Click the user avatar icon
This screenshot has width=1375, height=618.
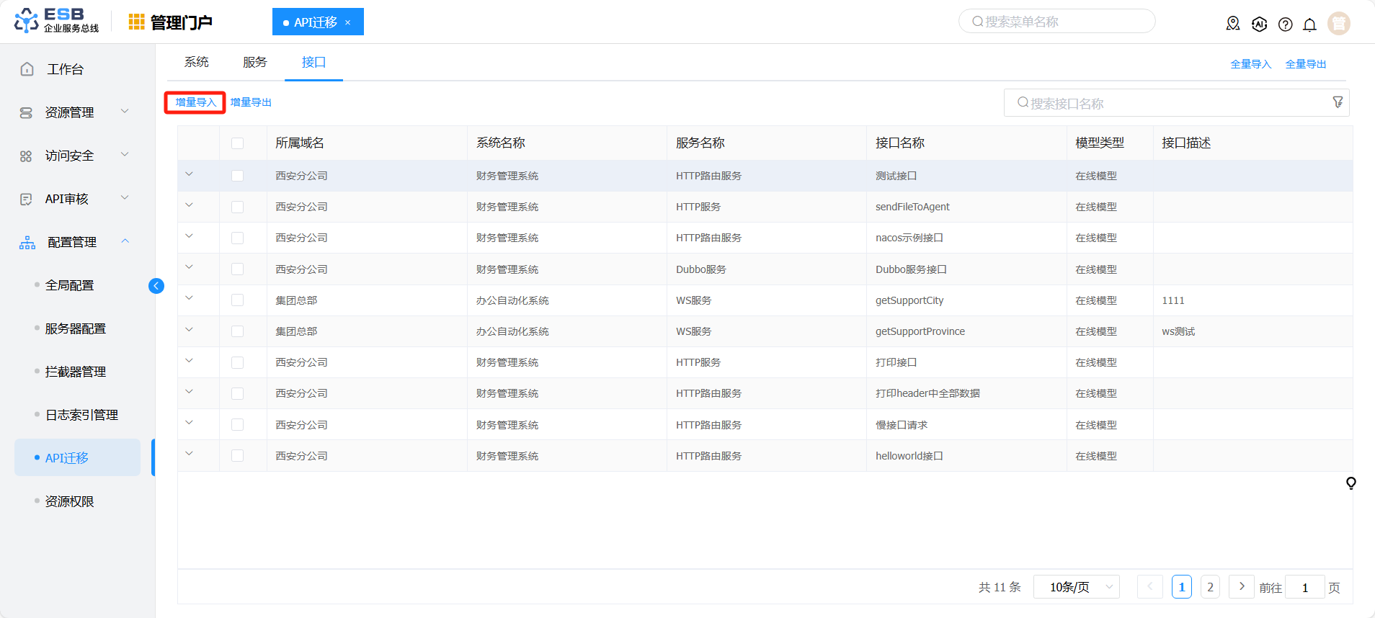tap(1338, 24)
